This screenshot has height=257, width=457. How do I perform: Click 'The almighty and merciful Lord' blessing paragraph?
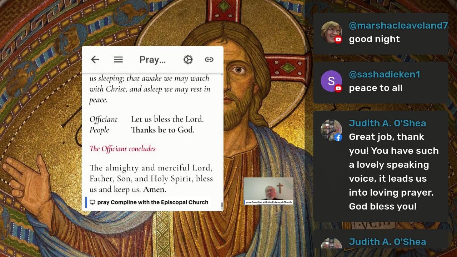(151, 178)
